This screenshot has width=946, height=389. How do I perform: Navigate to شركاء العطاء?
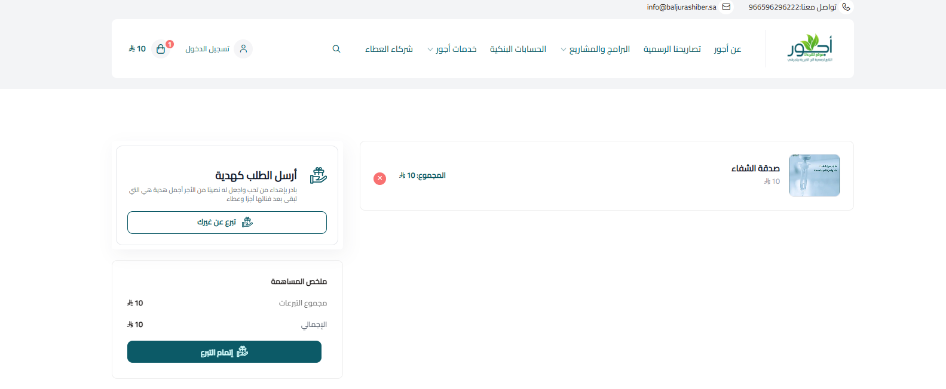pos(389,49)
